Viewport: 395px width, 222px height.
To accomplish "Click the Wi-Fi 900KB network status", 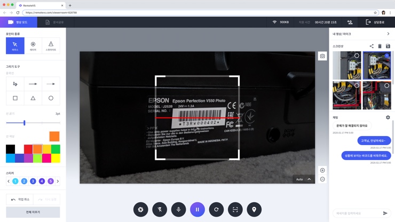I will coord(281,22).
